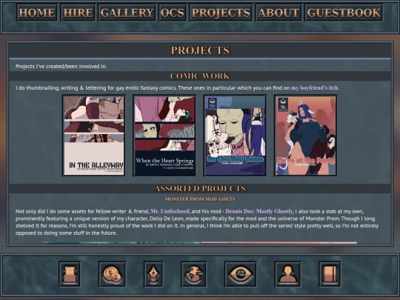
Task: Open Dennis Doe: Mostly Ghostly link
Action: point(259,211)
